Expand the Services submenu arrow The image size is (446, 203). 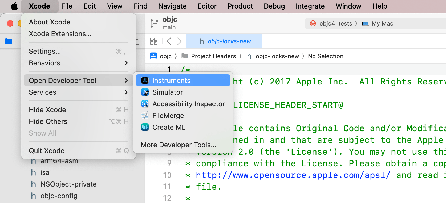pyautogui.click(x=126, y=92)
